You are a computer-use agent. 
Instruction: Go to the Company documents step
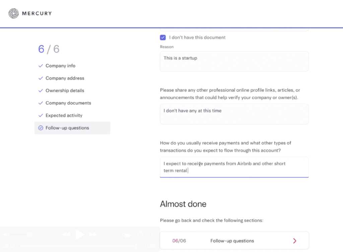pos(68,103)
